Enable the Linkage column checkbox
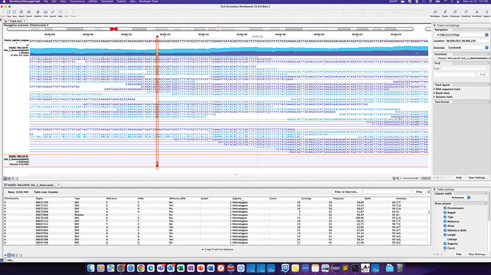 [445, 239]
